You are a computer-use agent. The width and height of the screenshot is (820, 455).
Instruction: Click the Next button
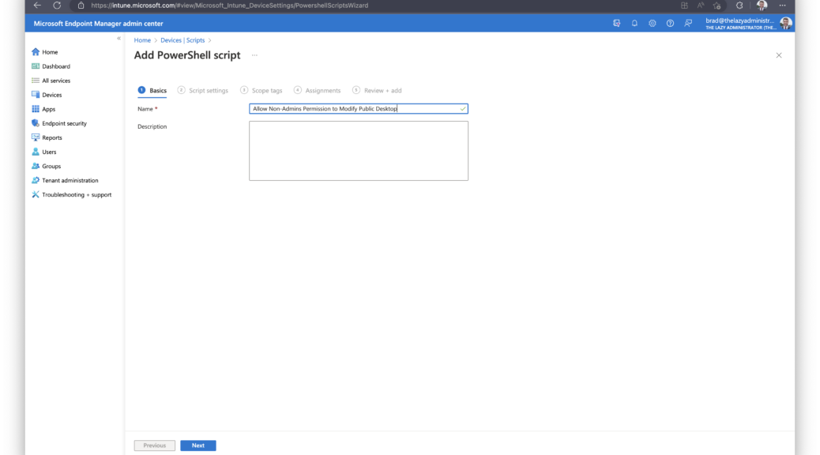pyautogui.click(x=198, y=446)
